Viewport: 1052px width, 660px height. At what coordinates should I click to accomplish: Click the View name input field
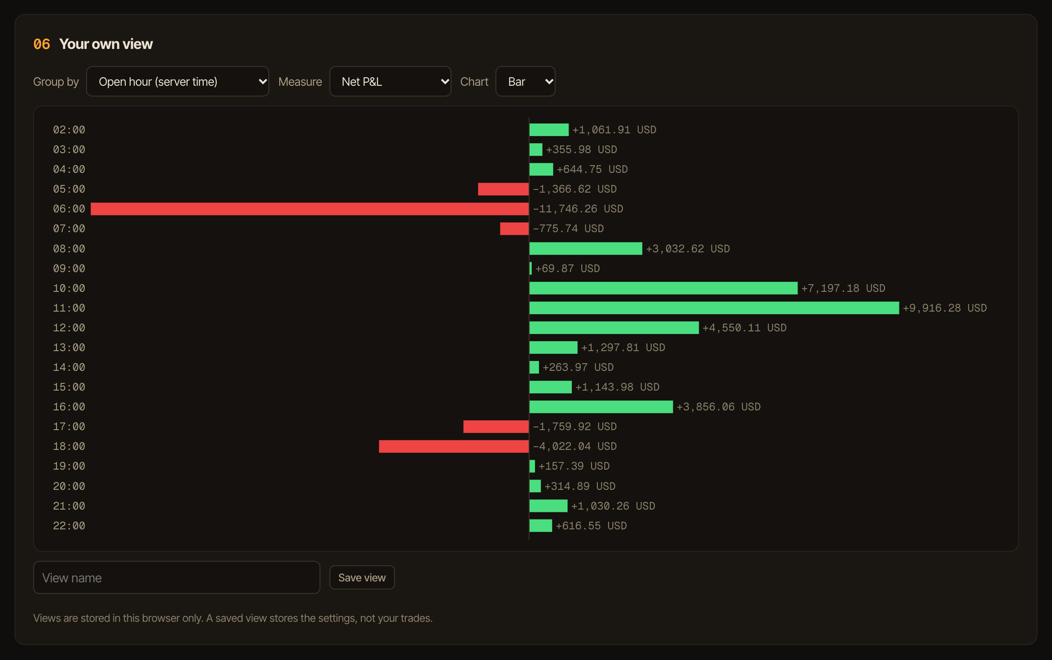point(176,577)
